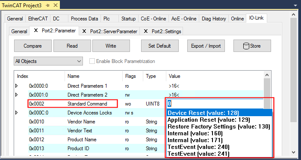301x160 pixels.
Task: Click the pin icon on TwinCAT Project3 tab
Action: tap(47, 6)
